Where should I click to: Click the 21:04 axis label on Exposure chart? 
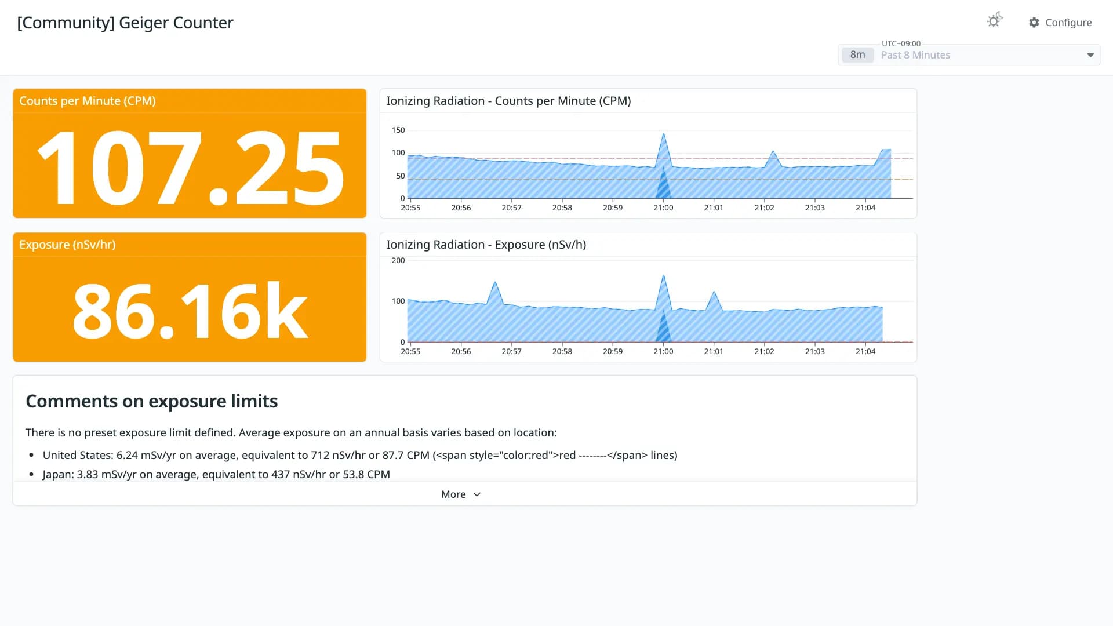(x=865, y=351)
